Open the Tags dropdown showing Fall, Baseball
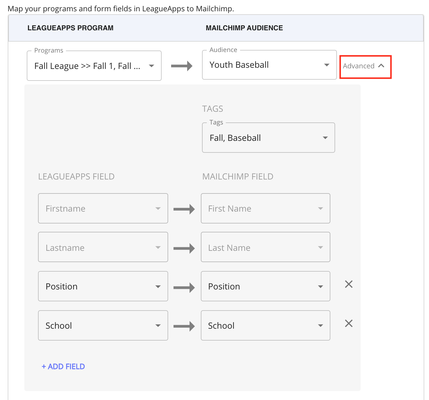The image size is (429, 400). [x=325, y=138]
